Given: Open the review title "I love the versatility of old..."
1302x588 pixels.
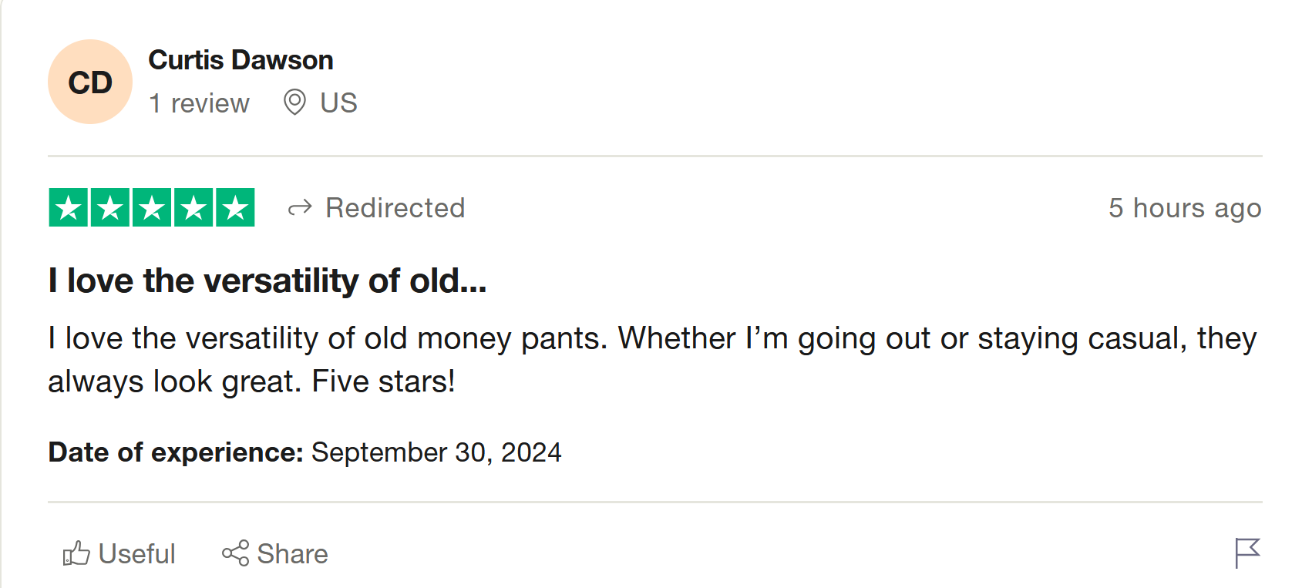Looking at the screenshot, I should pyautogui.click(x=267, y=281).
